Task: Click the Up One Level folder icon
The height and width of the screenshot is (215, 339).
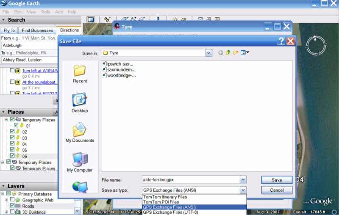Action: 228,52
